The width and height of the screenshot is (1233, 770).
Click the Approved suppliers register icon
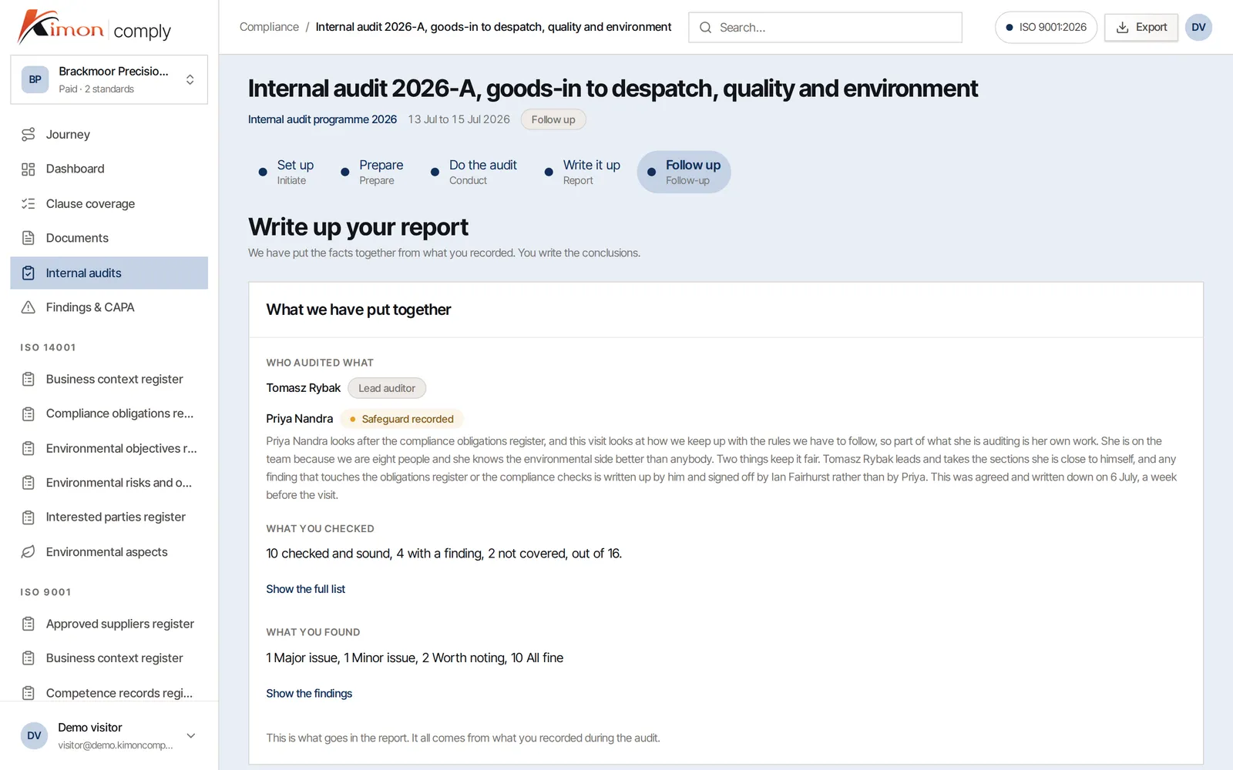(29, 624)
